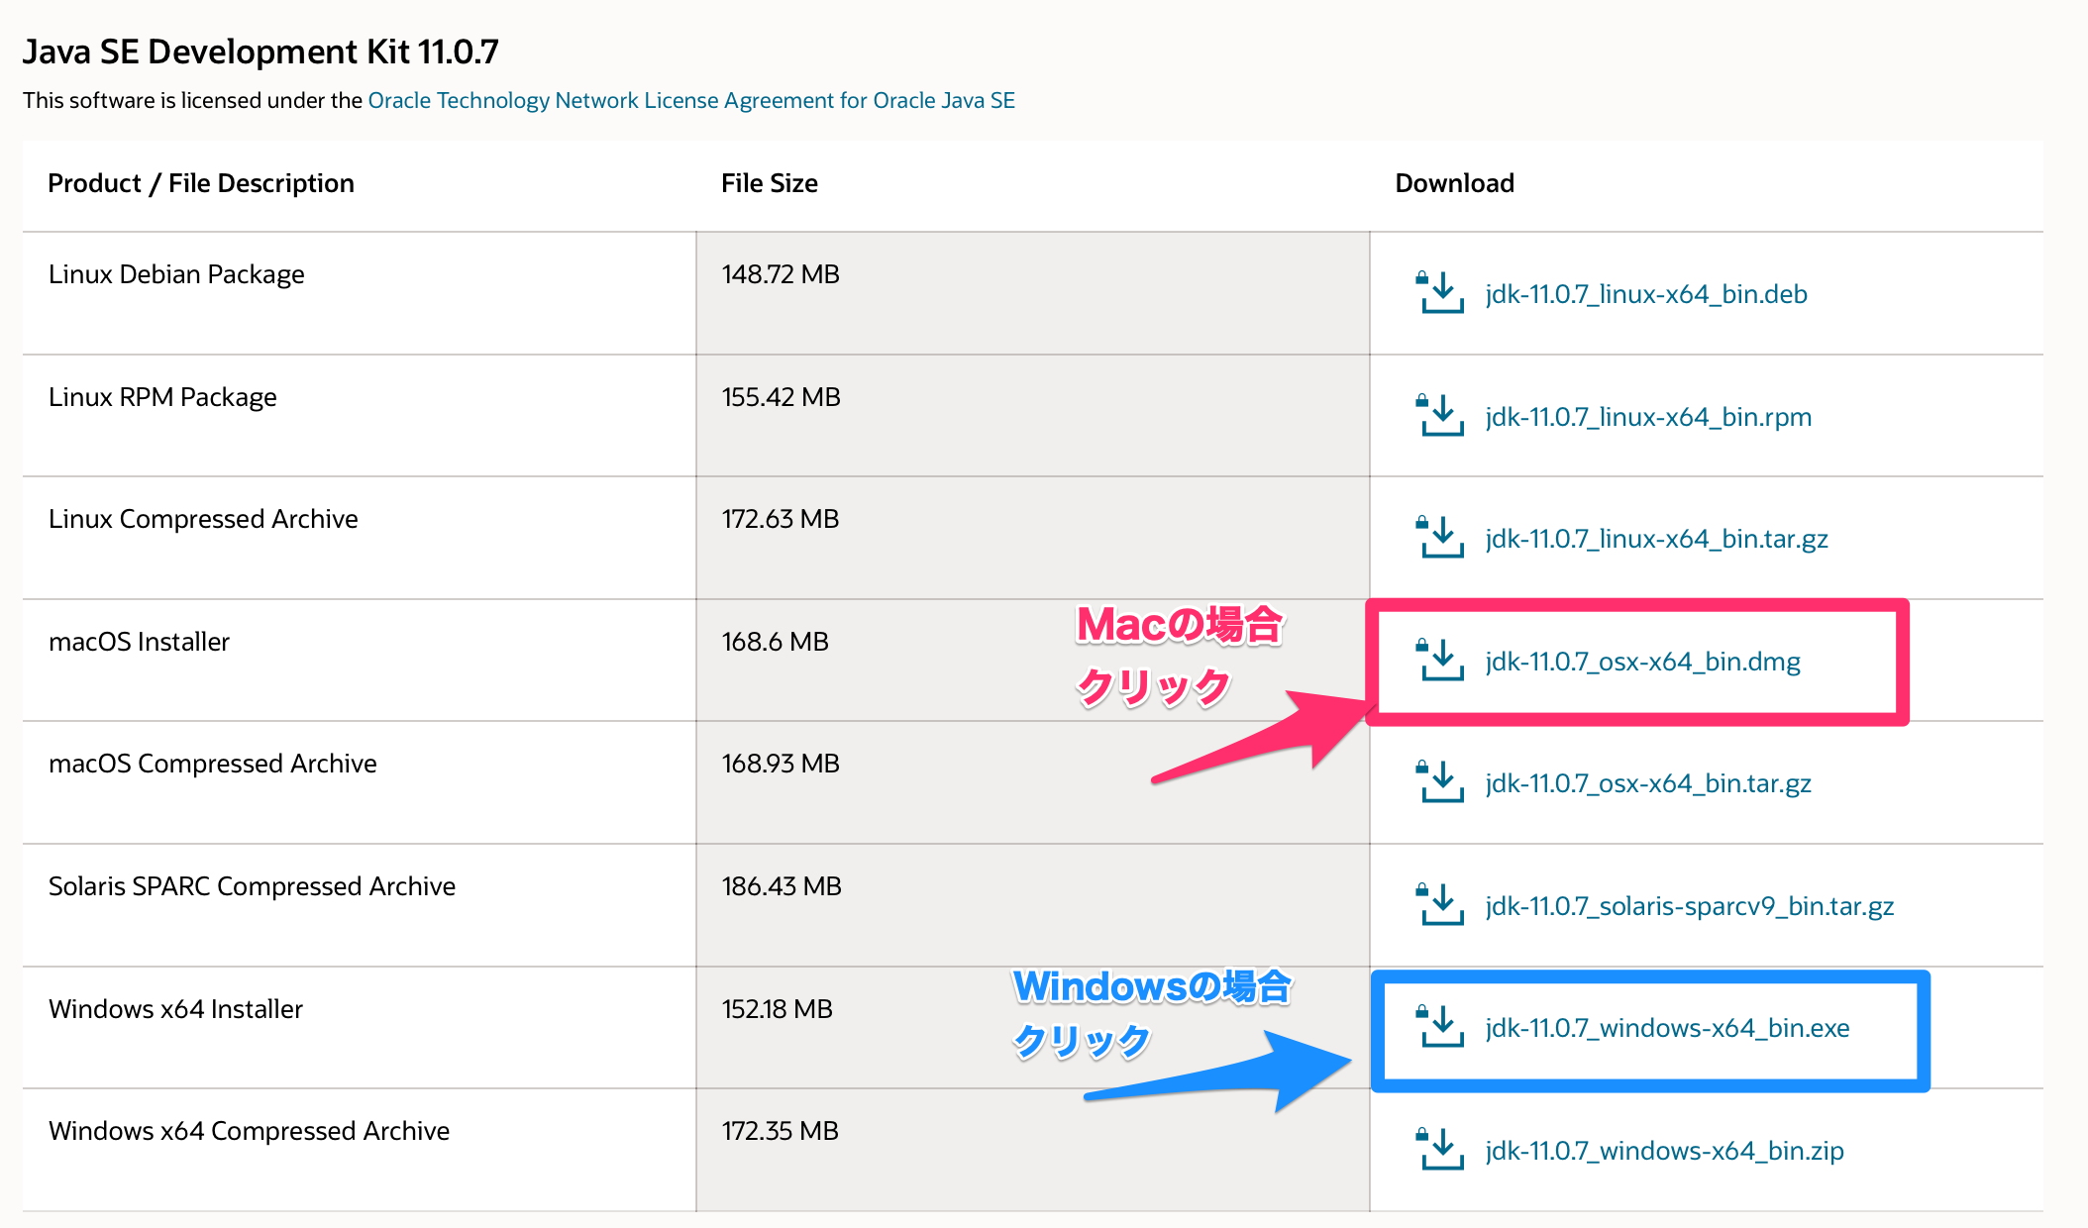Download jdk-11.0.7_windows-x64_bin.zip link

click(x=1664, y=1151)
